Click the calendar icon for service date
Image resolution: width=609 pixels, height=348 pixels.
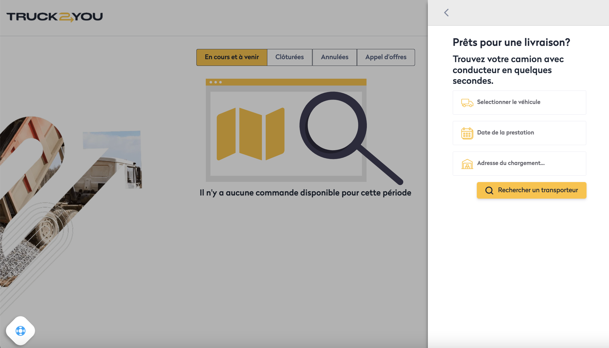[x=467, y=133]
